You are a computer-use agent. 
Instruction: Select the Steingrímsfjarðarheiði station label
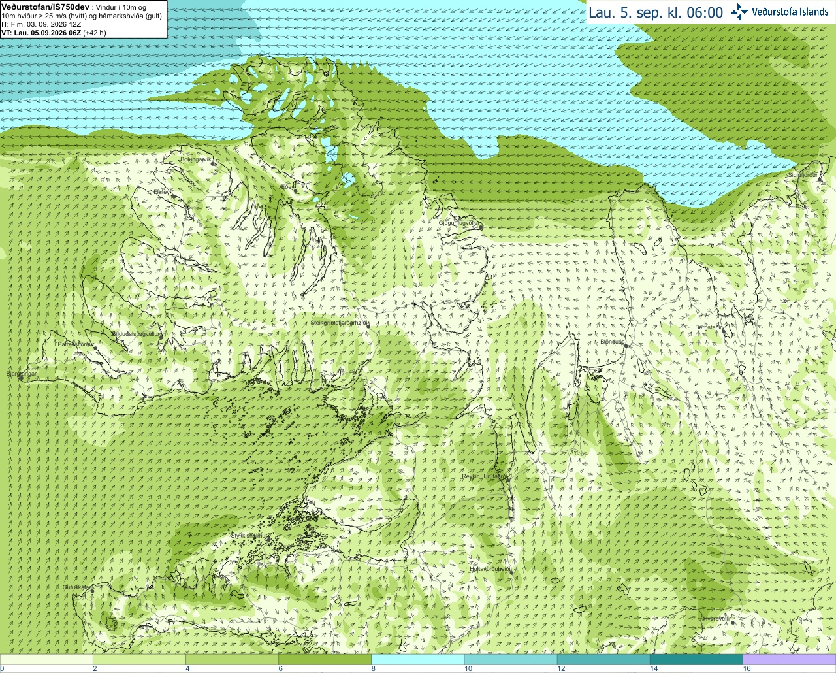pos(340,323)
